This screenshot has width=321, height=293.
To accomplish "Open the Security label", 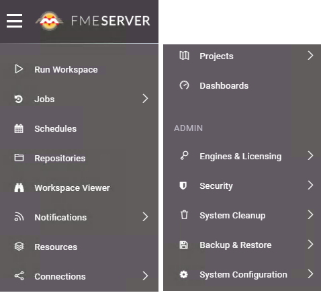I will 216,186.
